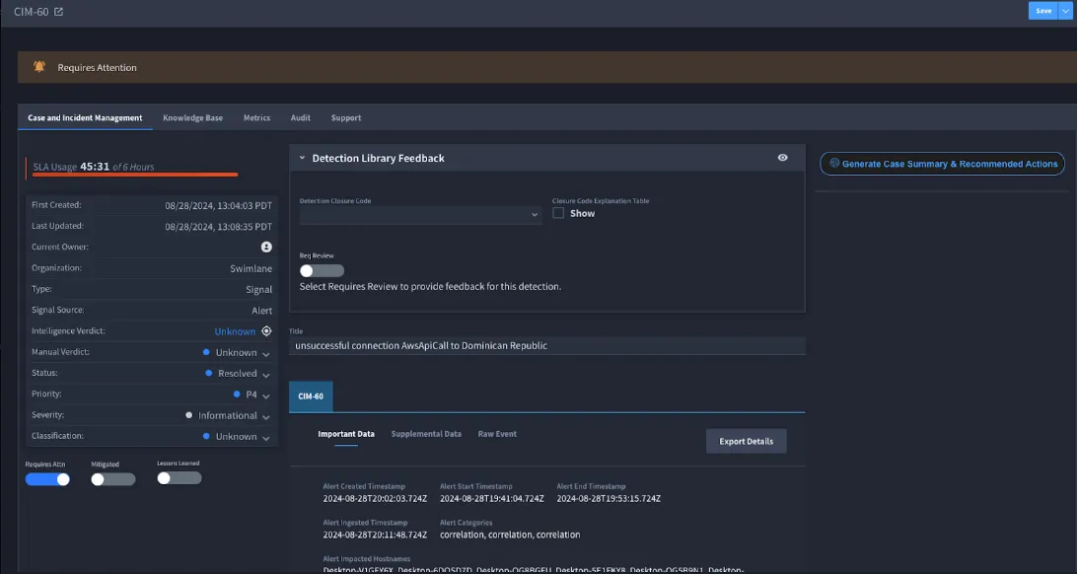The width and height of the screenshot is (1078, 574).
Task: Click the Alert Created Timestamp value
Action: (375, 498)
